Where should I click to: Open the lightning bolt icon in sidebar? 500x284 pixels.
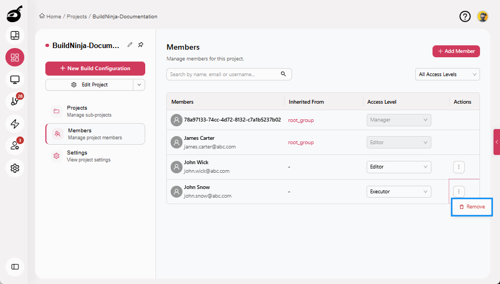pos(15,124)
